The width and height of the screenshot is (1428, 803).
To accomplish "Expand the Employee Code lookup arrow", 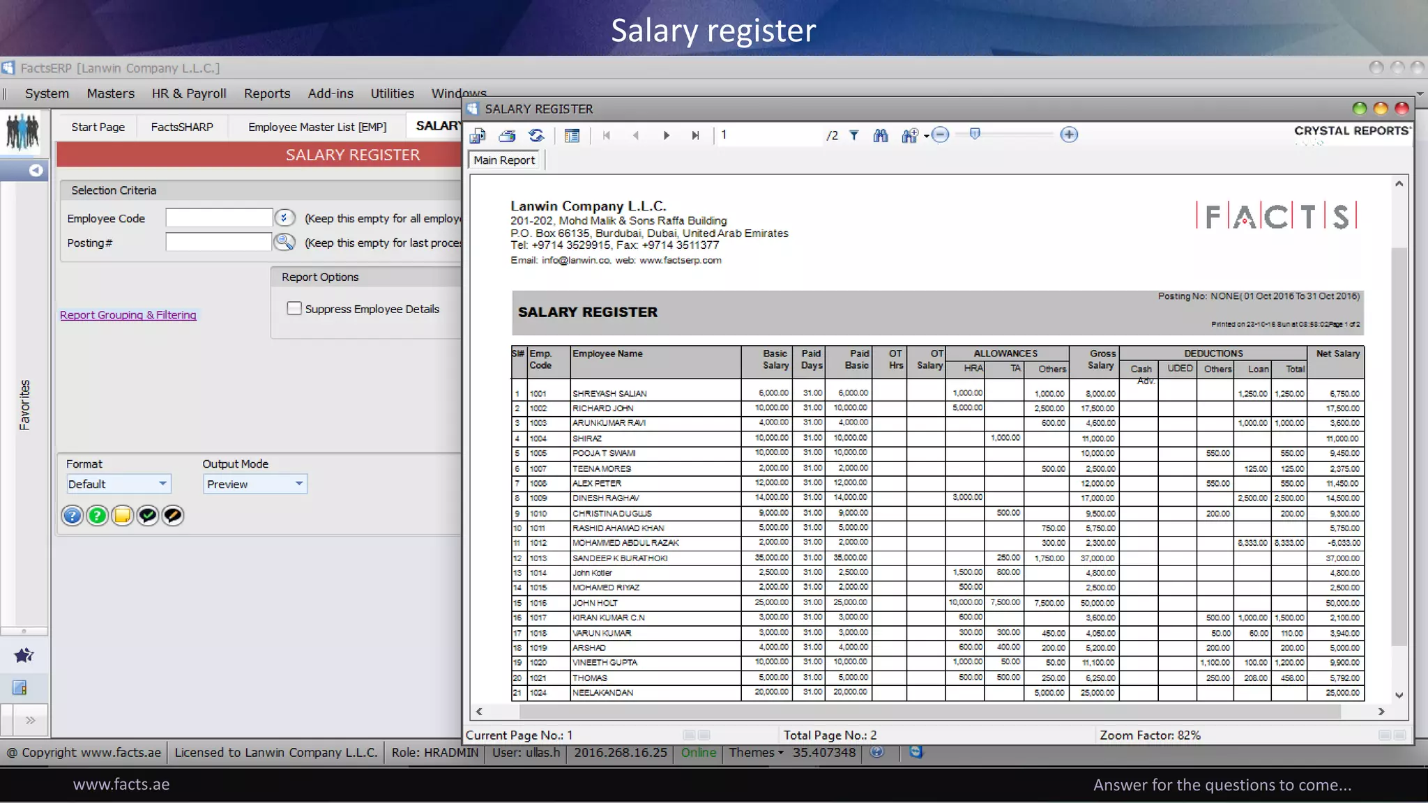I will click(284, 217).
